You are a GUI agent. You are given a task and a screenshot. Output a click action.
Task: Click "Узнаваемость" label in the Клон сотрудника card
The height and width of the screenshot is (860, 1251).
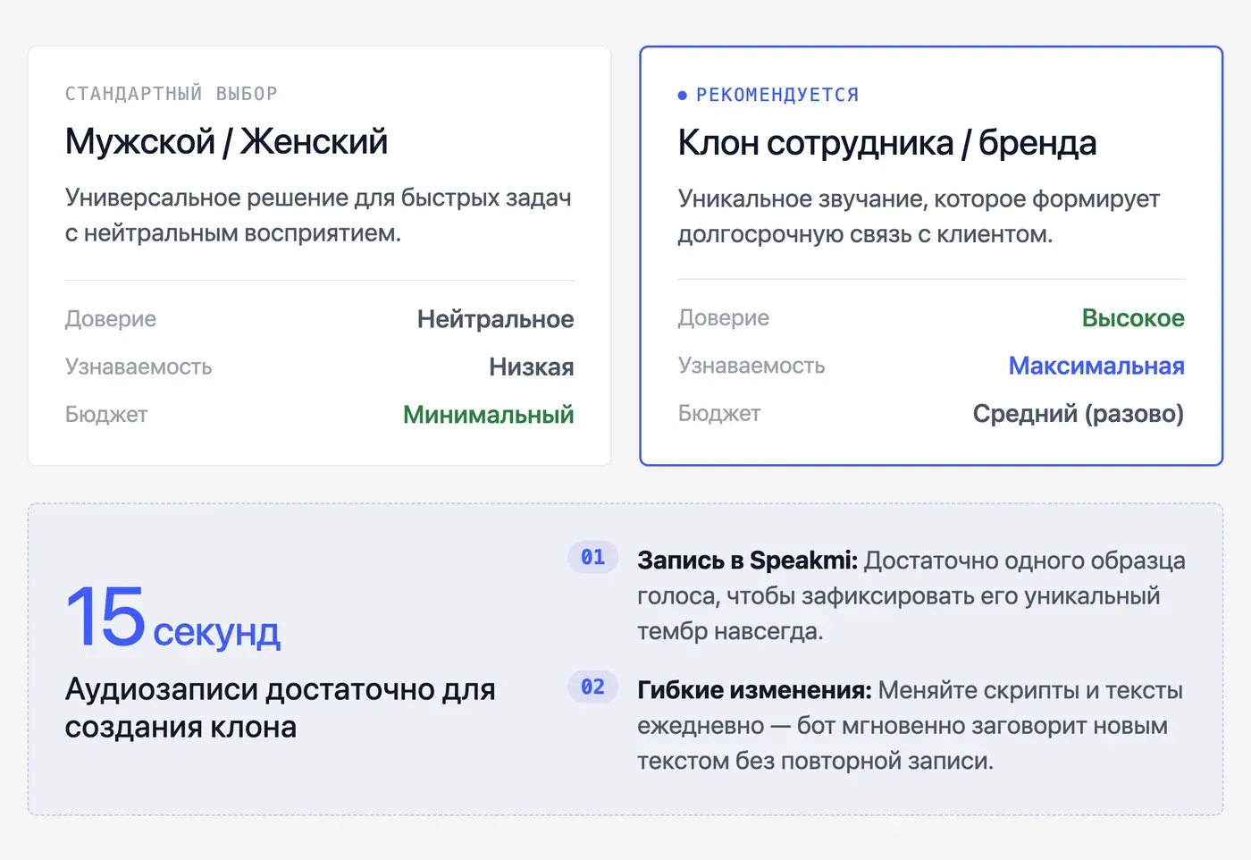[751, 366]
